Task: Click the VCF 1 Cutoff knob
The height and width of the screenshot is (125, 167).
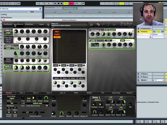Action: click(16, 68)
